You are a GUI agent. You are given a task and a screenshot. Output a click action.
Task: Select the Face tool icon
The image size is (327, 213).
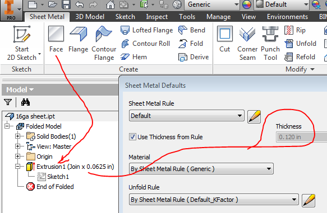coord(56,34)
